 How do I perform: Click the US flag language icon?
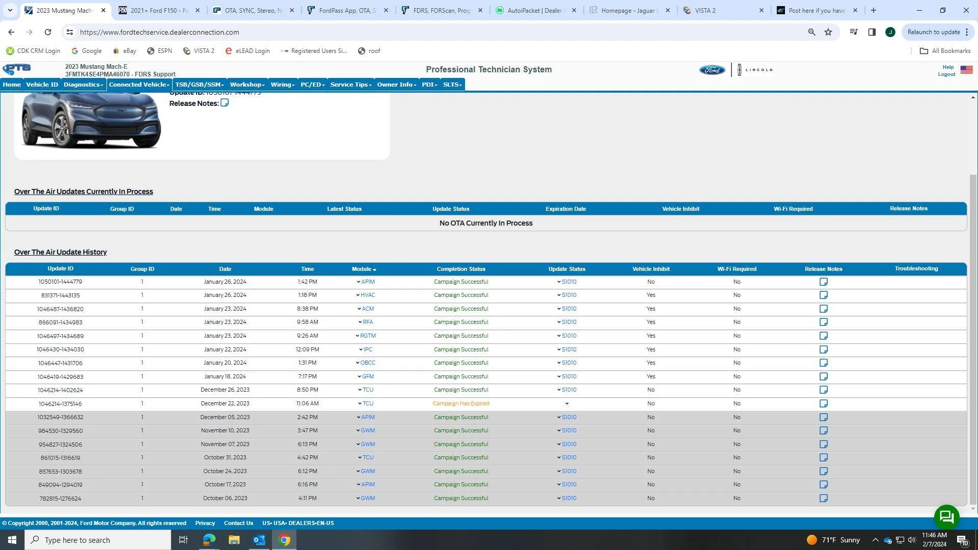[x=966, y=70]
